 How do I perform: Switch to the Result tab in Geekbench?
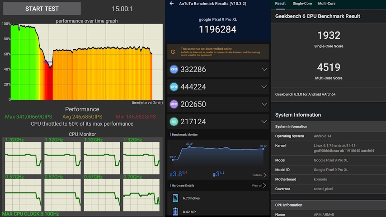[280, 4]
